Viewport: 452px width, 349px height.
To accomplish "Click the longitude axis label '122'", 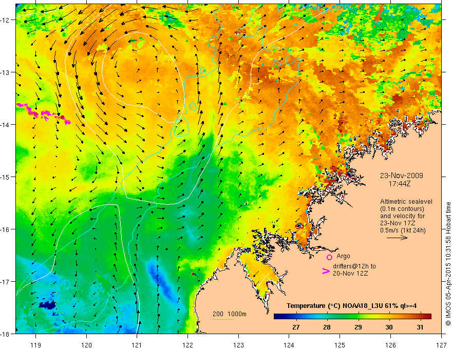I will (x=187, y=345).
